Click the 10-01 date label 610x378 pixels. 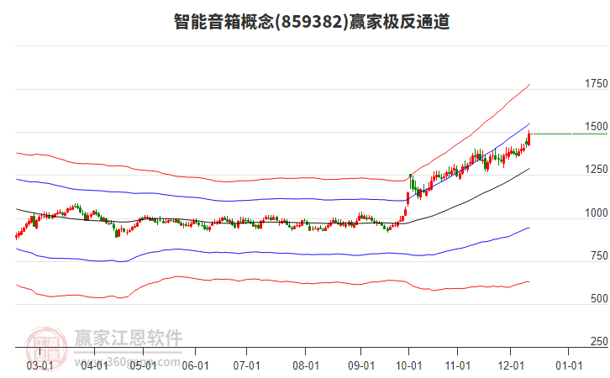(x=409, y=365)
